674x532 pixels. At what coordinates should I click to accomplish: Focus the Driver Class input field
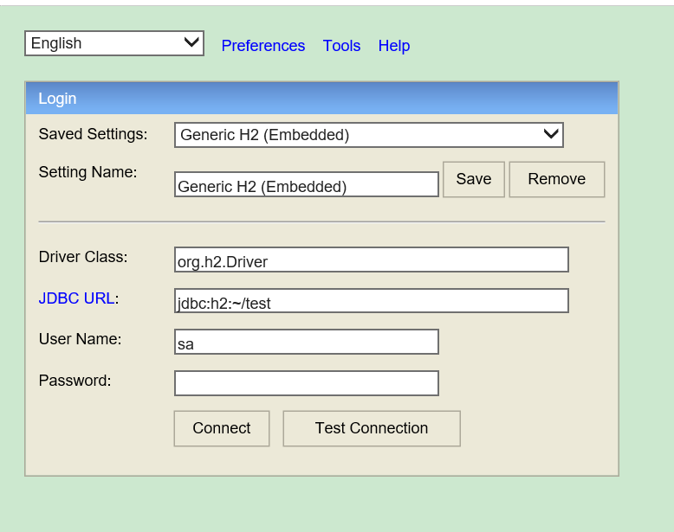point(371,260)
